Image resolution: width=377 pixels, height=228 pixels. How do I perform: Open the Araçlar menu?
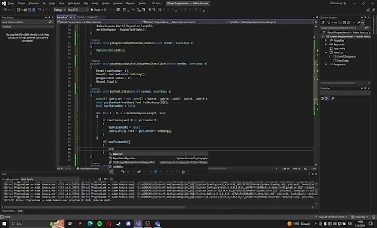tap(105, 3)
